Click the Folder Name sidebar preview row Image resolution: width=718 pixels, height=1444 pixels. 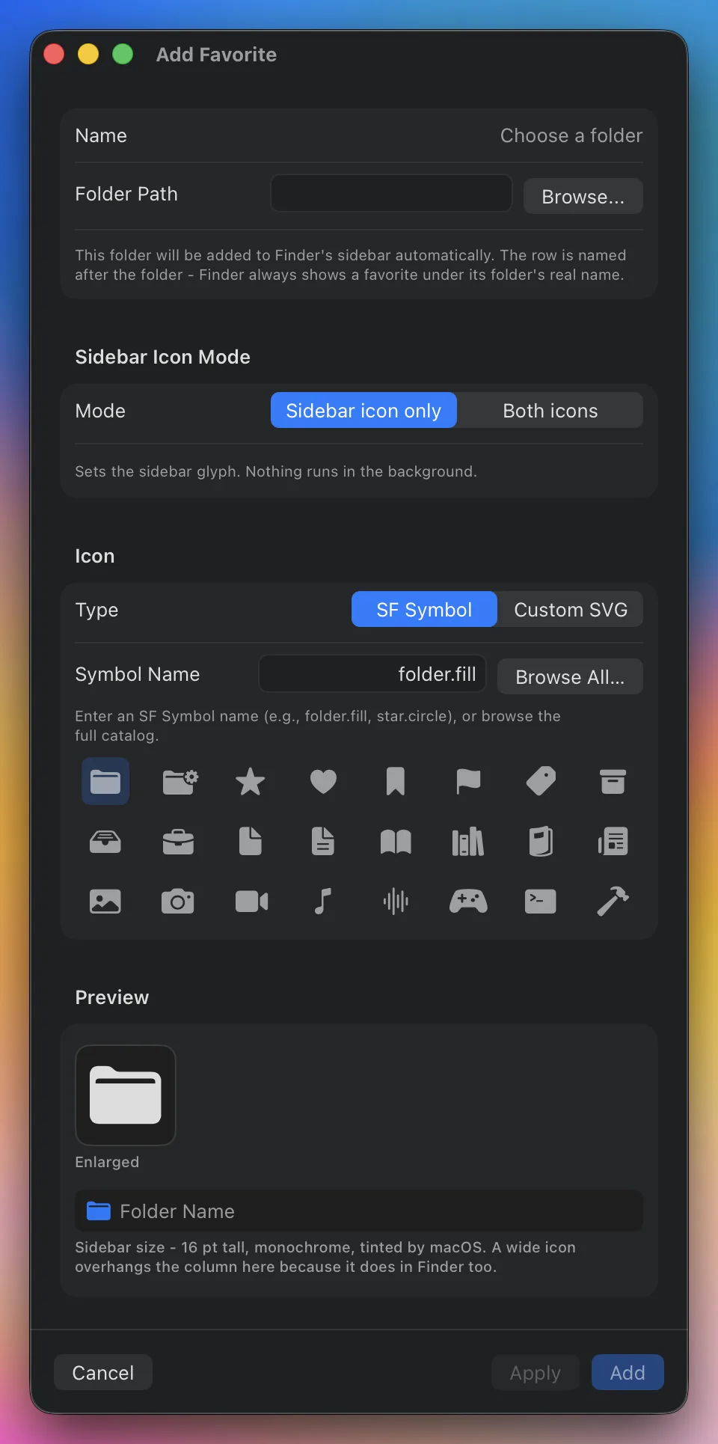click(x=359, y=1211)
